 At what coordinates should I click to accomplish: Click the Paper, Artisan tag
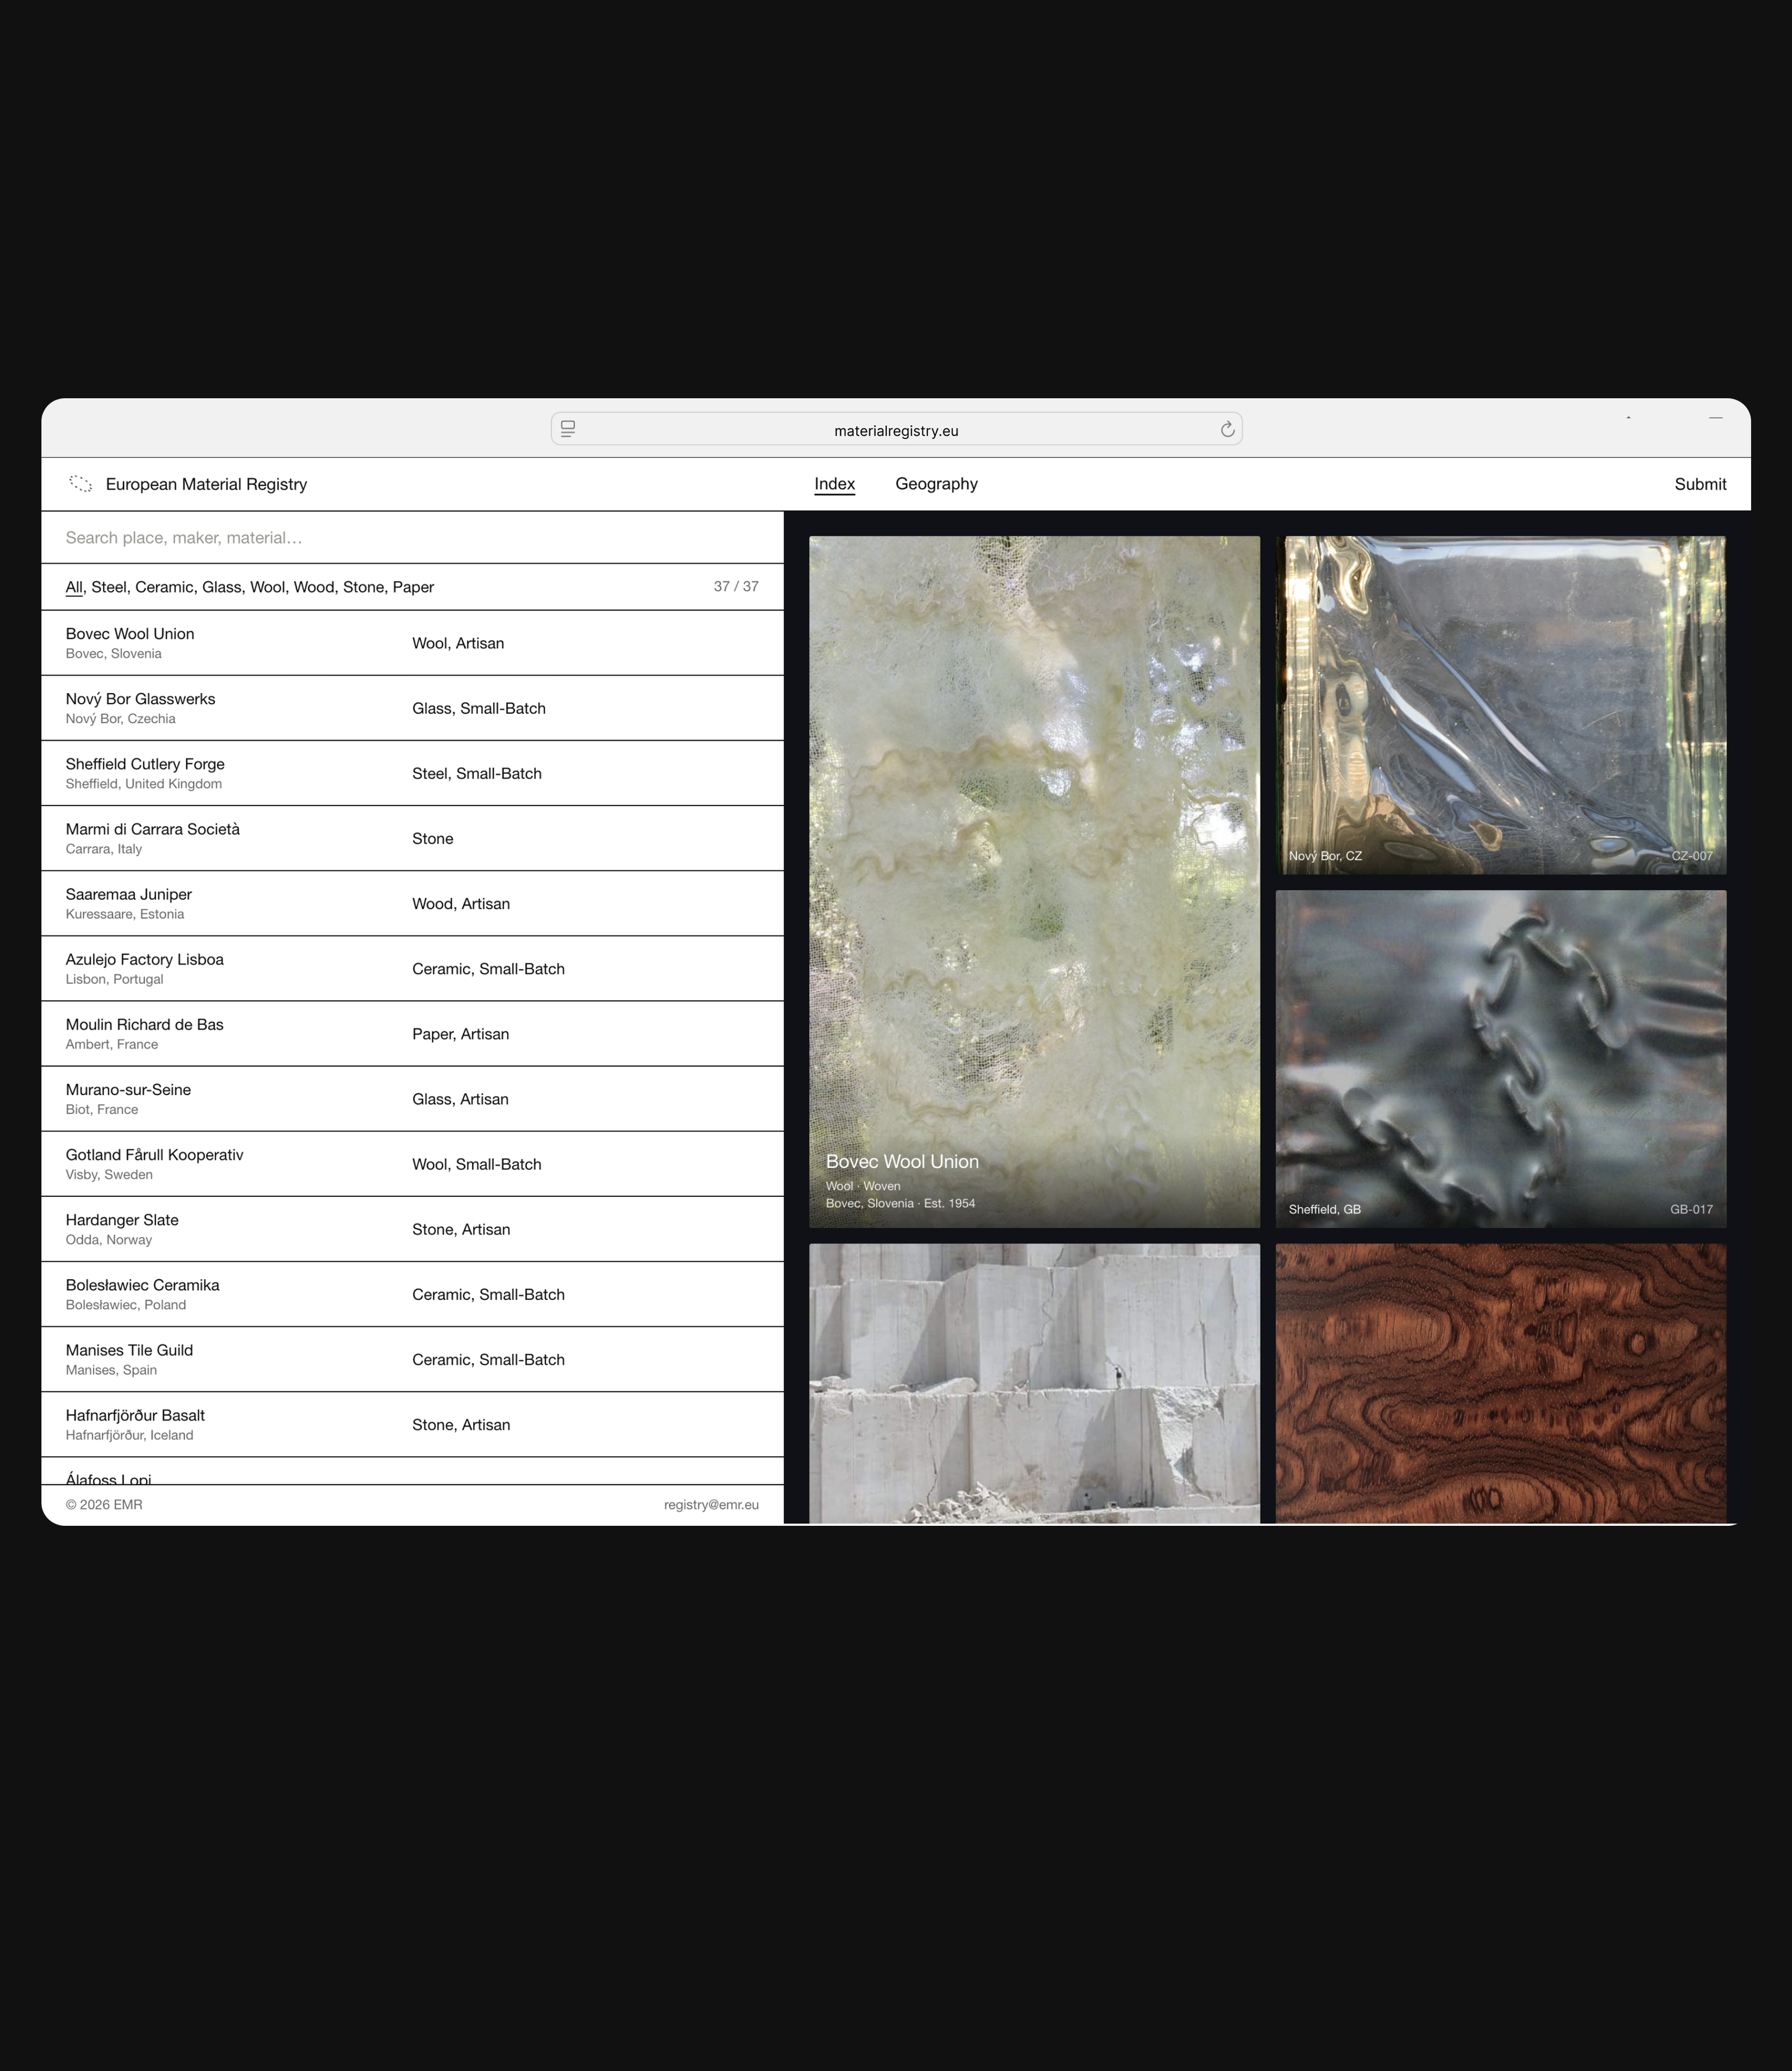pyautogui.click(x=461, y=1034)
